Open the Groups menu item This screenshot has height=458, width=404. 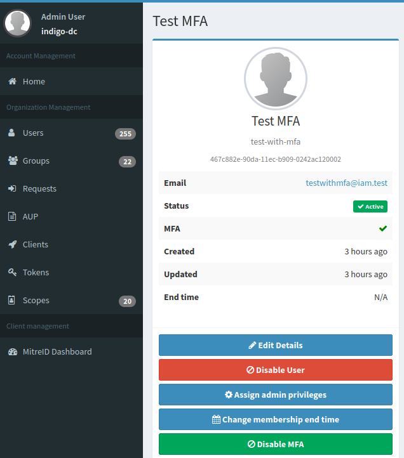click(x=71, y=160)
